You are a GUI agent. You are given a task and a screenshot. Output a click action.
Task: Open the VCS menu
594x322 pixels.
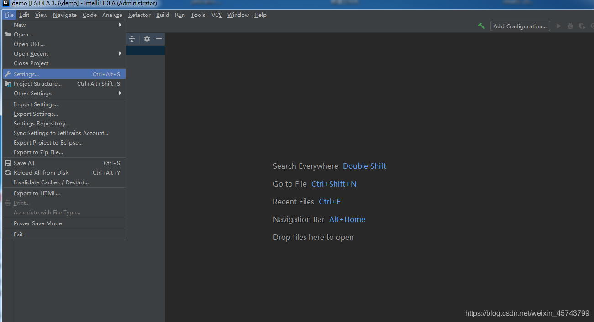(216, 15)
